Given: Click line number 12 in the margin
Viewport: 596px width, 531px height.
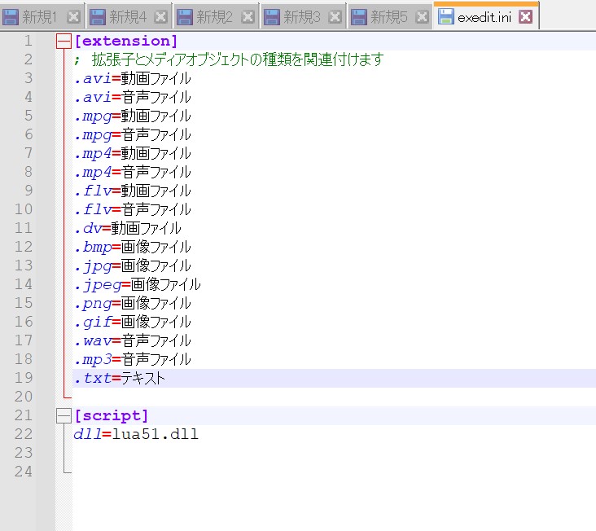Looking at the screenshot, I should [x=24, y=247].
